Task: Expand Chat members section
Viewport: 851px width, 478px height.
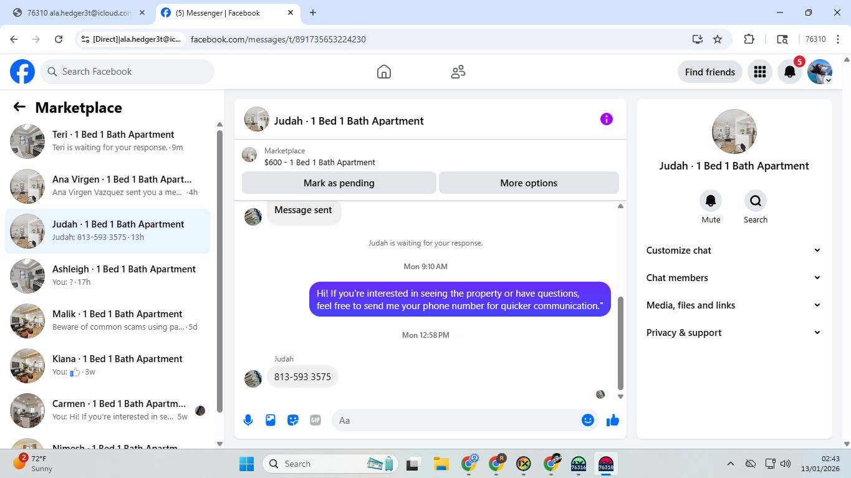Action: (734, 278)
